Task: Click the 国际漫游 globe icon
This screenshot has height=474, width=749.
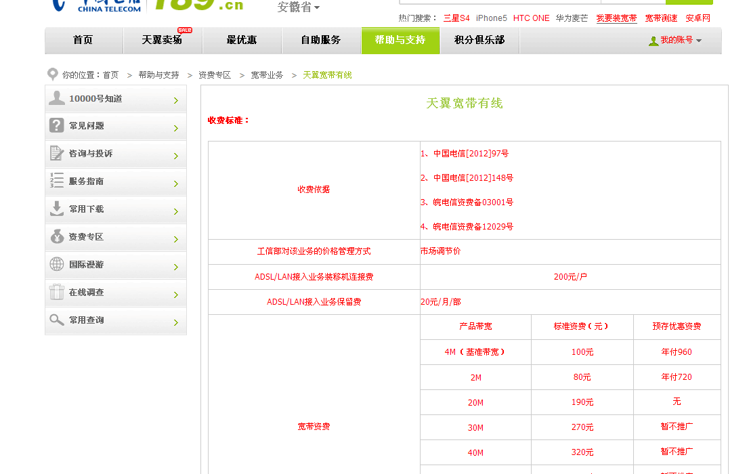Action: point(57,264)
